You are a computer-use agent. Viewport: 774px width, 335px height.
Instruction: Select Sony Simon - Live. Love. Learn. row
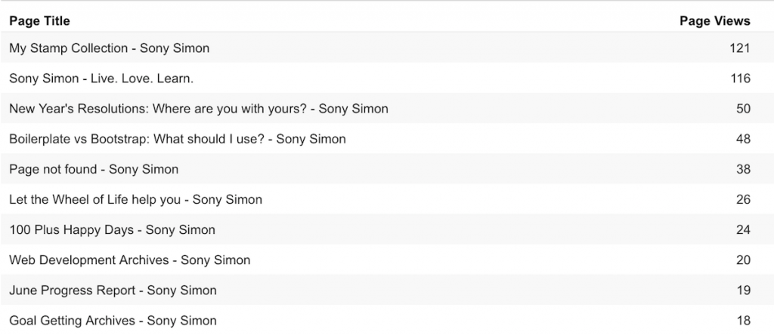[x=387, y=78]
